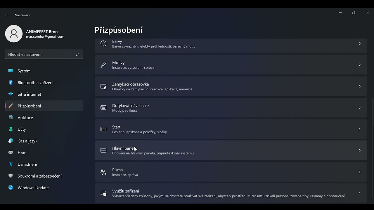Click the Windows Update sidebar icon

coord(11,188)
